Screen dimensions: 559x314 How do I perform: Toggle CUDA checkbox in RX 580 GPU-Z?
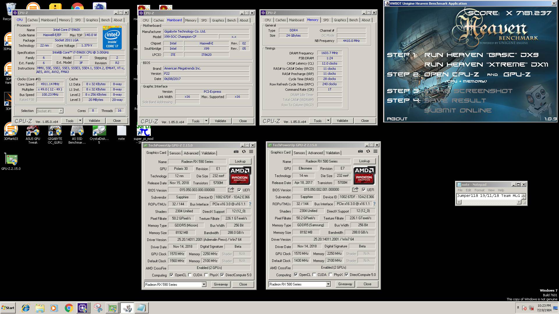click(314, 275)
